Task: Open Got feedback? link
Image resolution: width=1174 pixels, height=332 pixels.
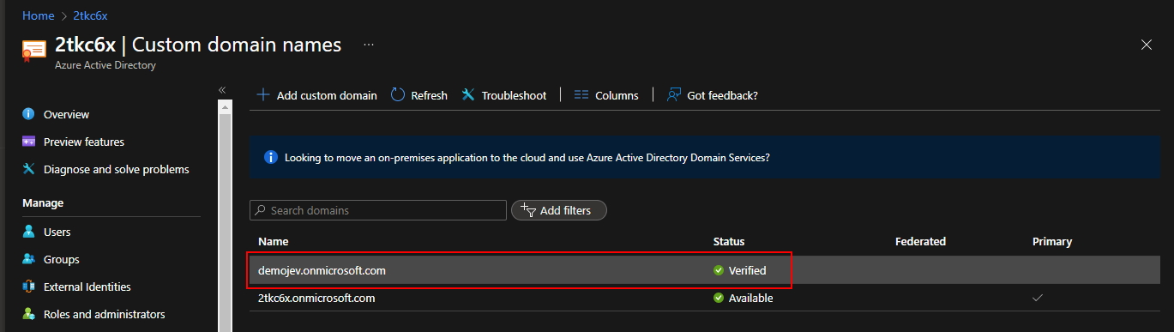Action: (x=722, y=95)
